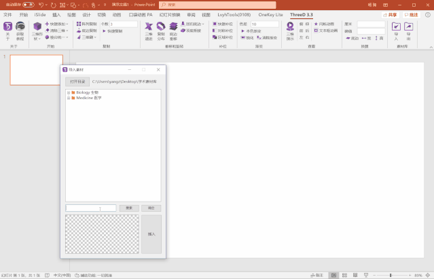Select slide 1 thumbnail
Image resolution: width=434 pixels, height=279 pixels.
pyautogui.click(x=37, y=70)
